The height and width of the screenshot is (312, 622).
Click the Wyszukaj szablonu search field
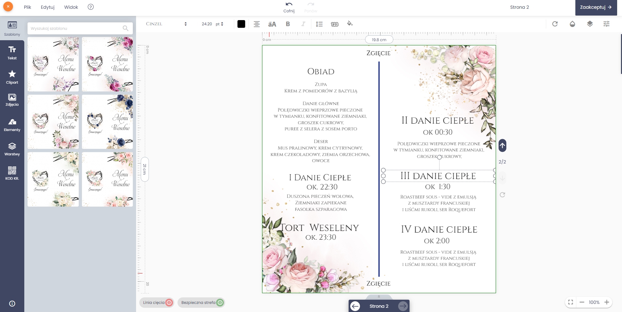76,29
